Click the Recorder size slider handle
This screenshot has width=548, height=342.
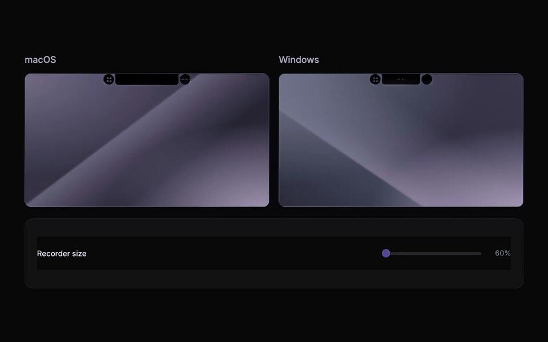(x=386, y=253)
